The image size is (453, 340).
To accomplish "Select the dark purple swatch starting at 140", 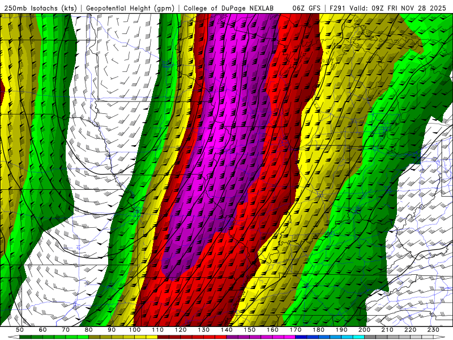I will (x=232, y=337).
